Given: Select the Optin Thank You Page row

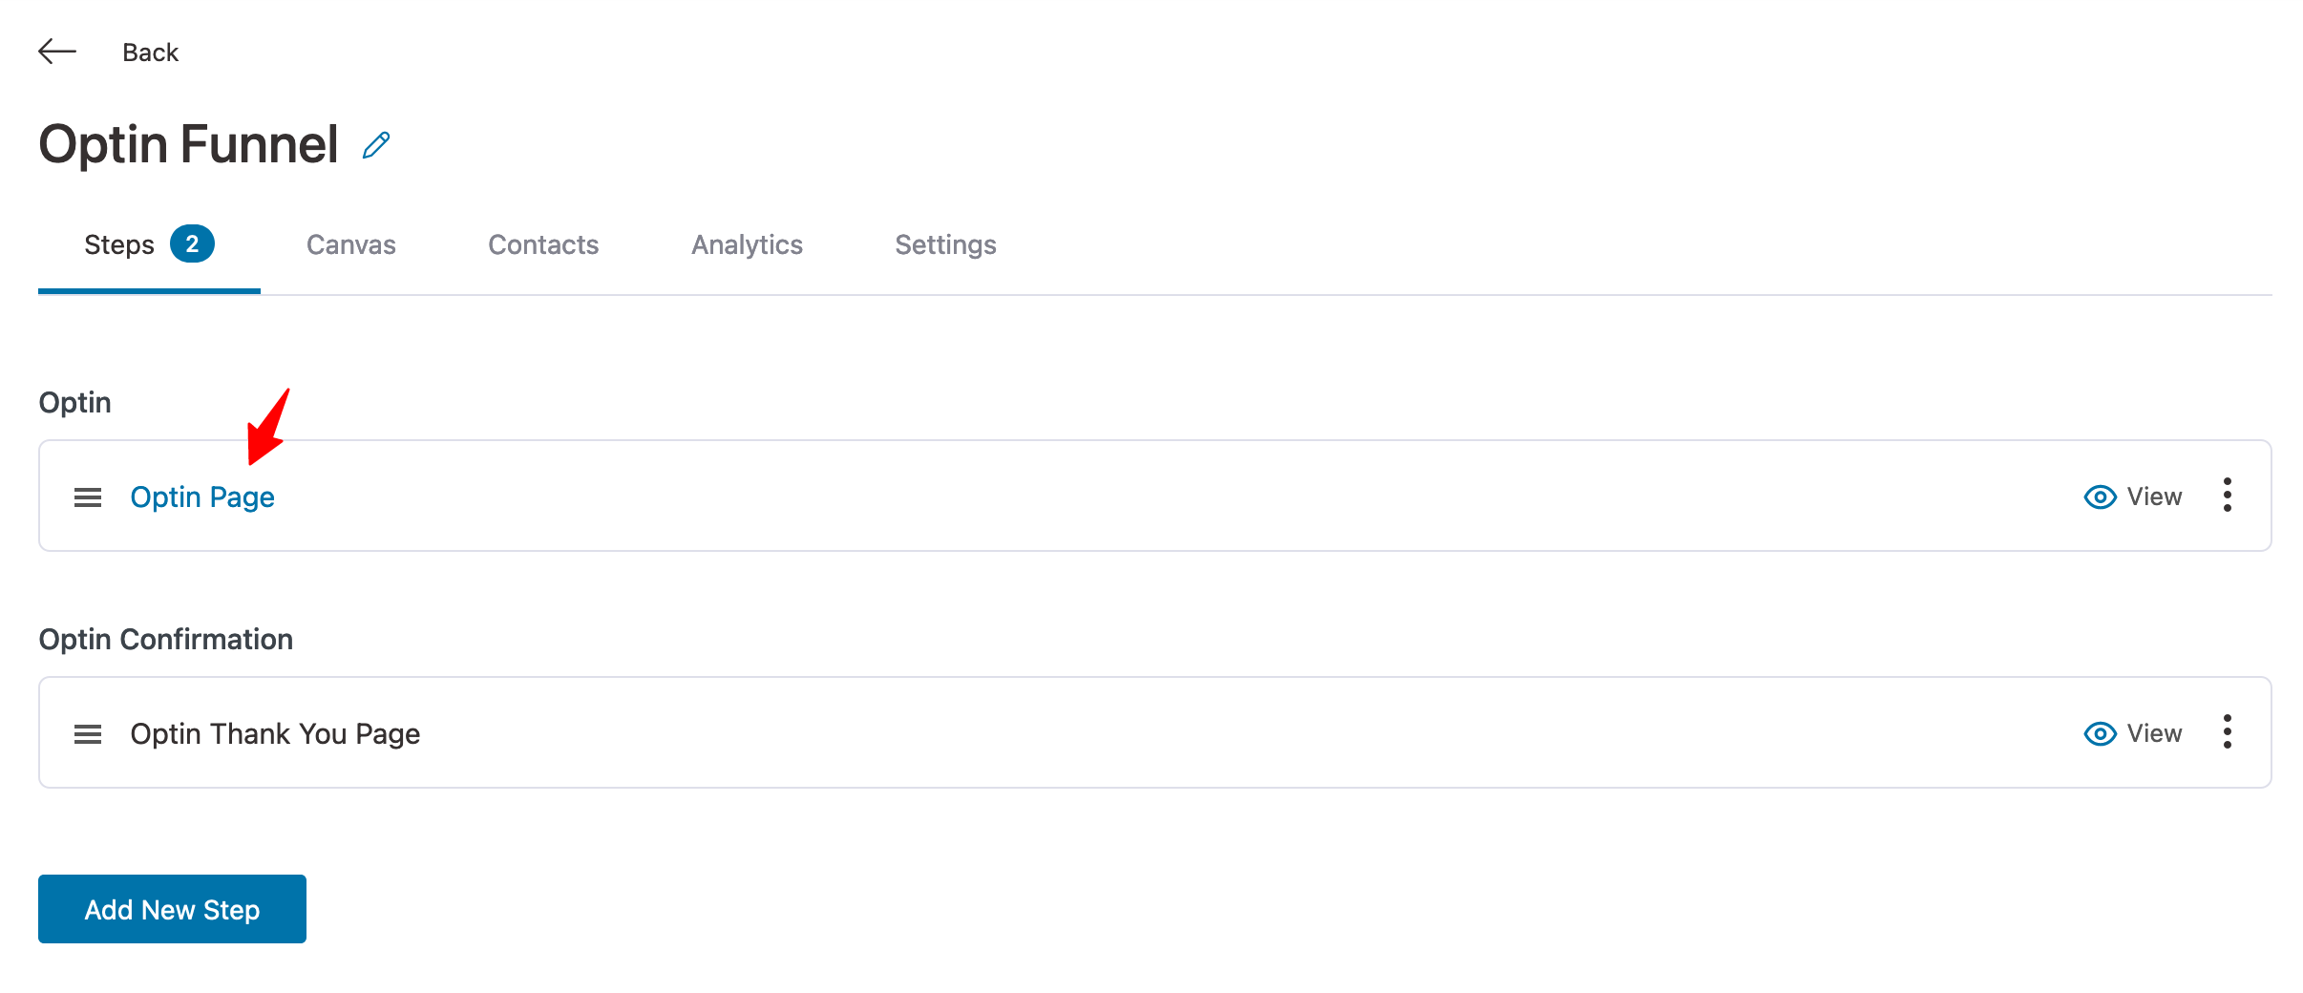Looking at the screenshot, I should click(x=275, y=733).
